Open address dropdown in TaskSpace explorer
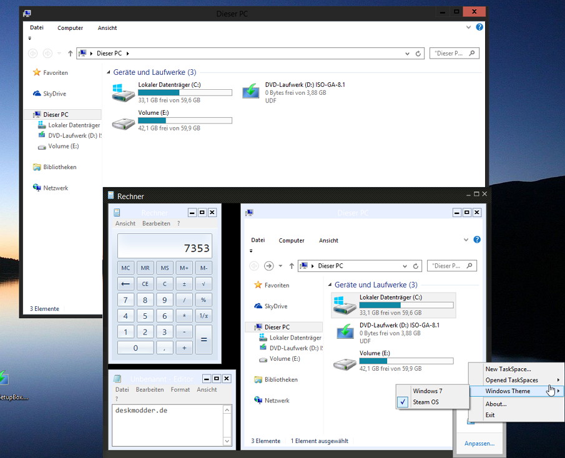 405,266
